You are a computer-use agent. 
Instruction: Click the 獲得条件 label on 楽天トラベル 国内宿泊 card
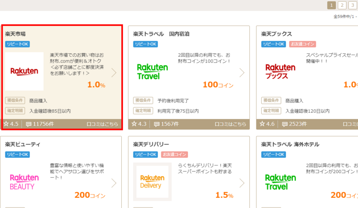[x=143, y=101]
